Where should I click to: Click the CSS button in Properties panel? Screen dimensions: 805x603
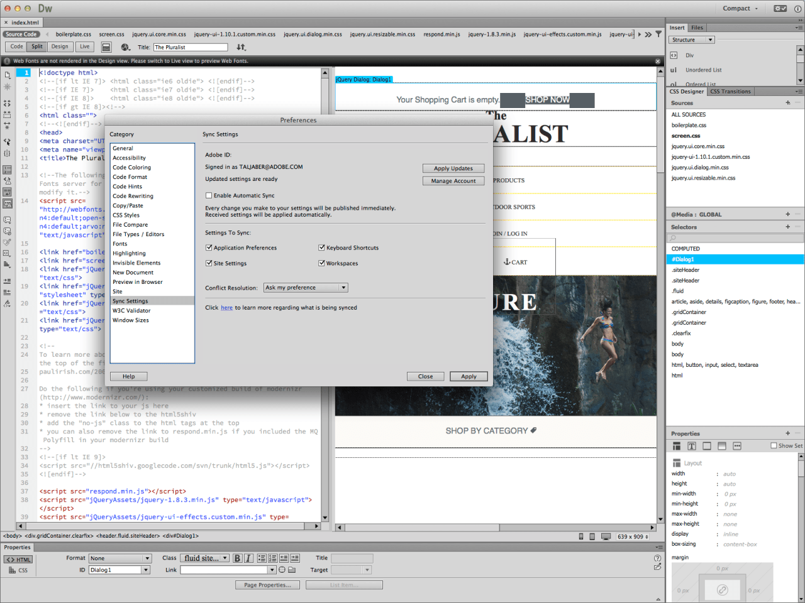[x=19, y=570]
